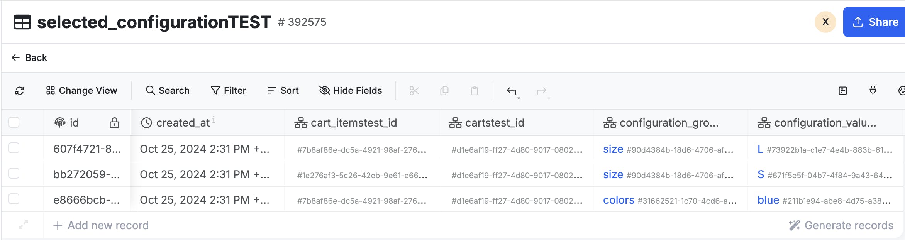Click the plug integrations icon

[873, 91]
